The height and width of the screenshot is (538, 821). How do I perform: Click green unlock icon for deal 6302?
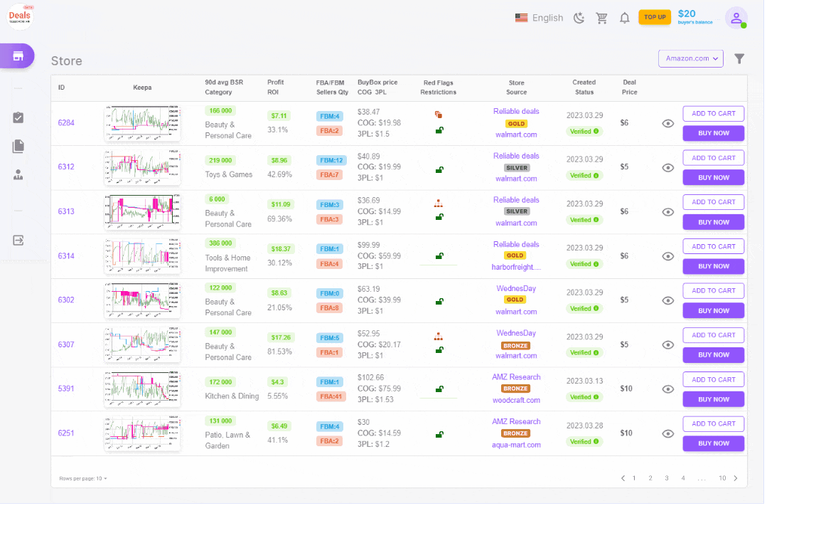(x=439, y=301)
